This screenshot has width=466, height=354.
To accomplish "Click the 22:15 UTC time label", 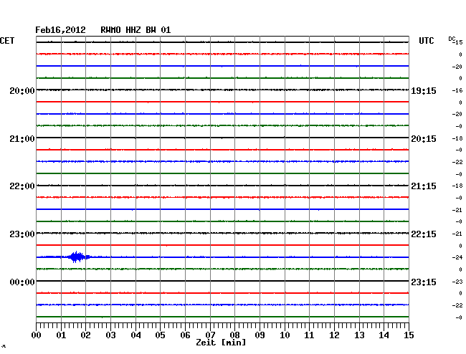I will tap(424, 234).
